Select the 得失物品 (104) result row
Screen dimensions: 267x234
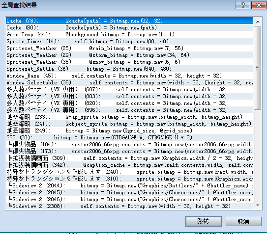point(129,144)
